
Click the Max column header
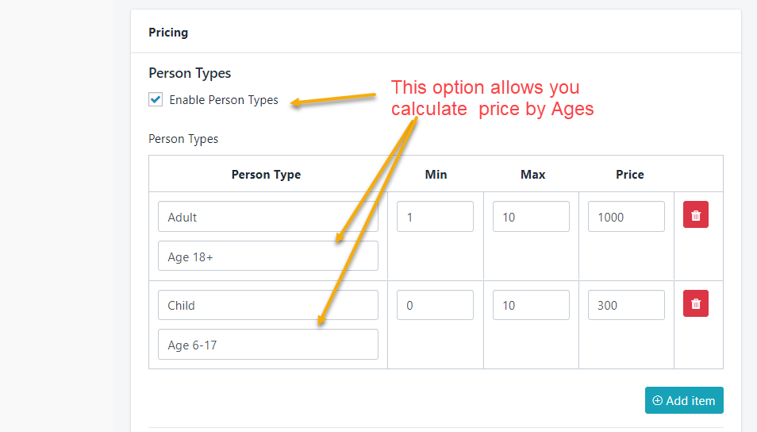pyautogui.click(x=532, y=175)
